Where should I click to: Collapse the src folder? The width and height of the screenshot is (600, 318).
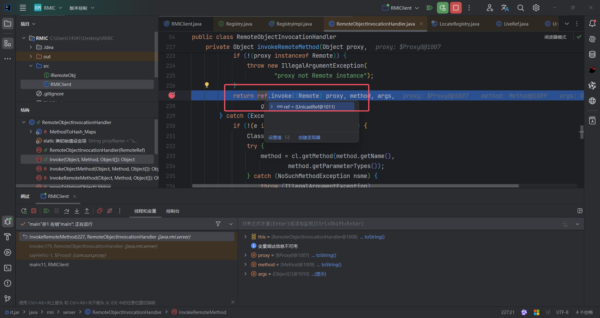coord(31,66)
